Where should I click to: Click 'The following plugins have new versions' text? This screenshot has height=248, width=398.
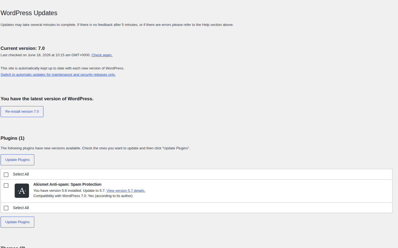tap(95, 148)
